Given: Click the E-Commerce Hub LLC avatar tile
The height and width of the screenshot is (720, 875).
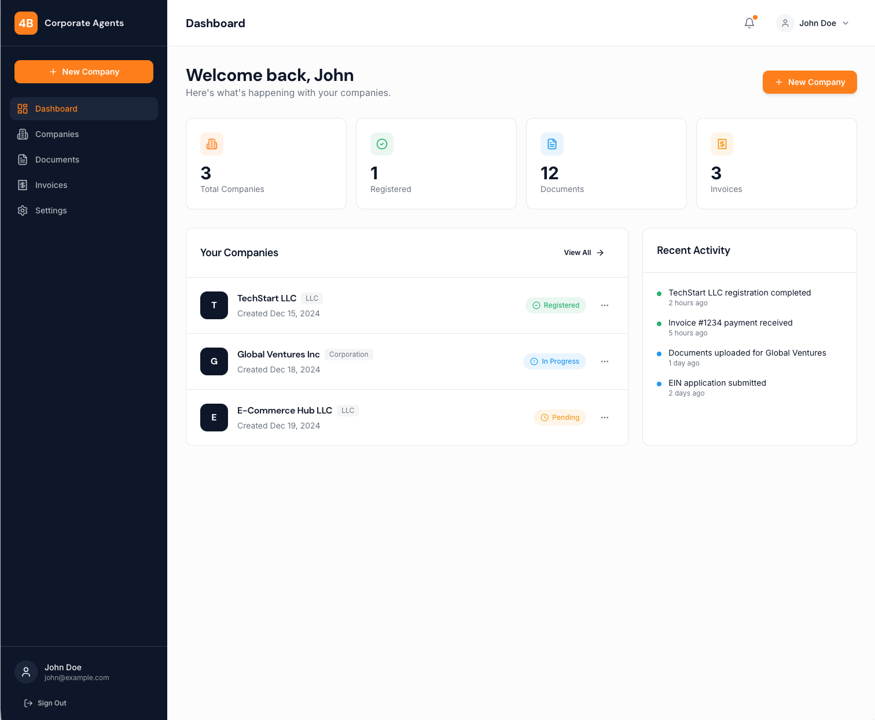Looking at the screenshot, I should (x=214, y=418).
